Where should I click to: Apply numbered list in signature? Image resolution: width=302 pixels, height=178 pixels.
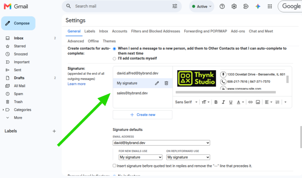(x=277, y=102)
